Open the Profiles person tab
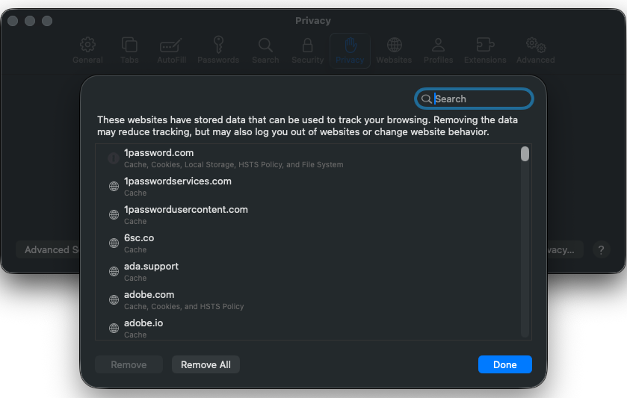The image size is (627, 398). 438,50
